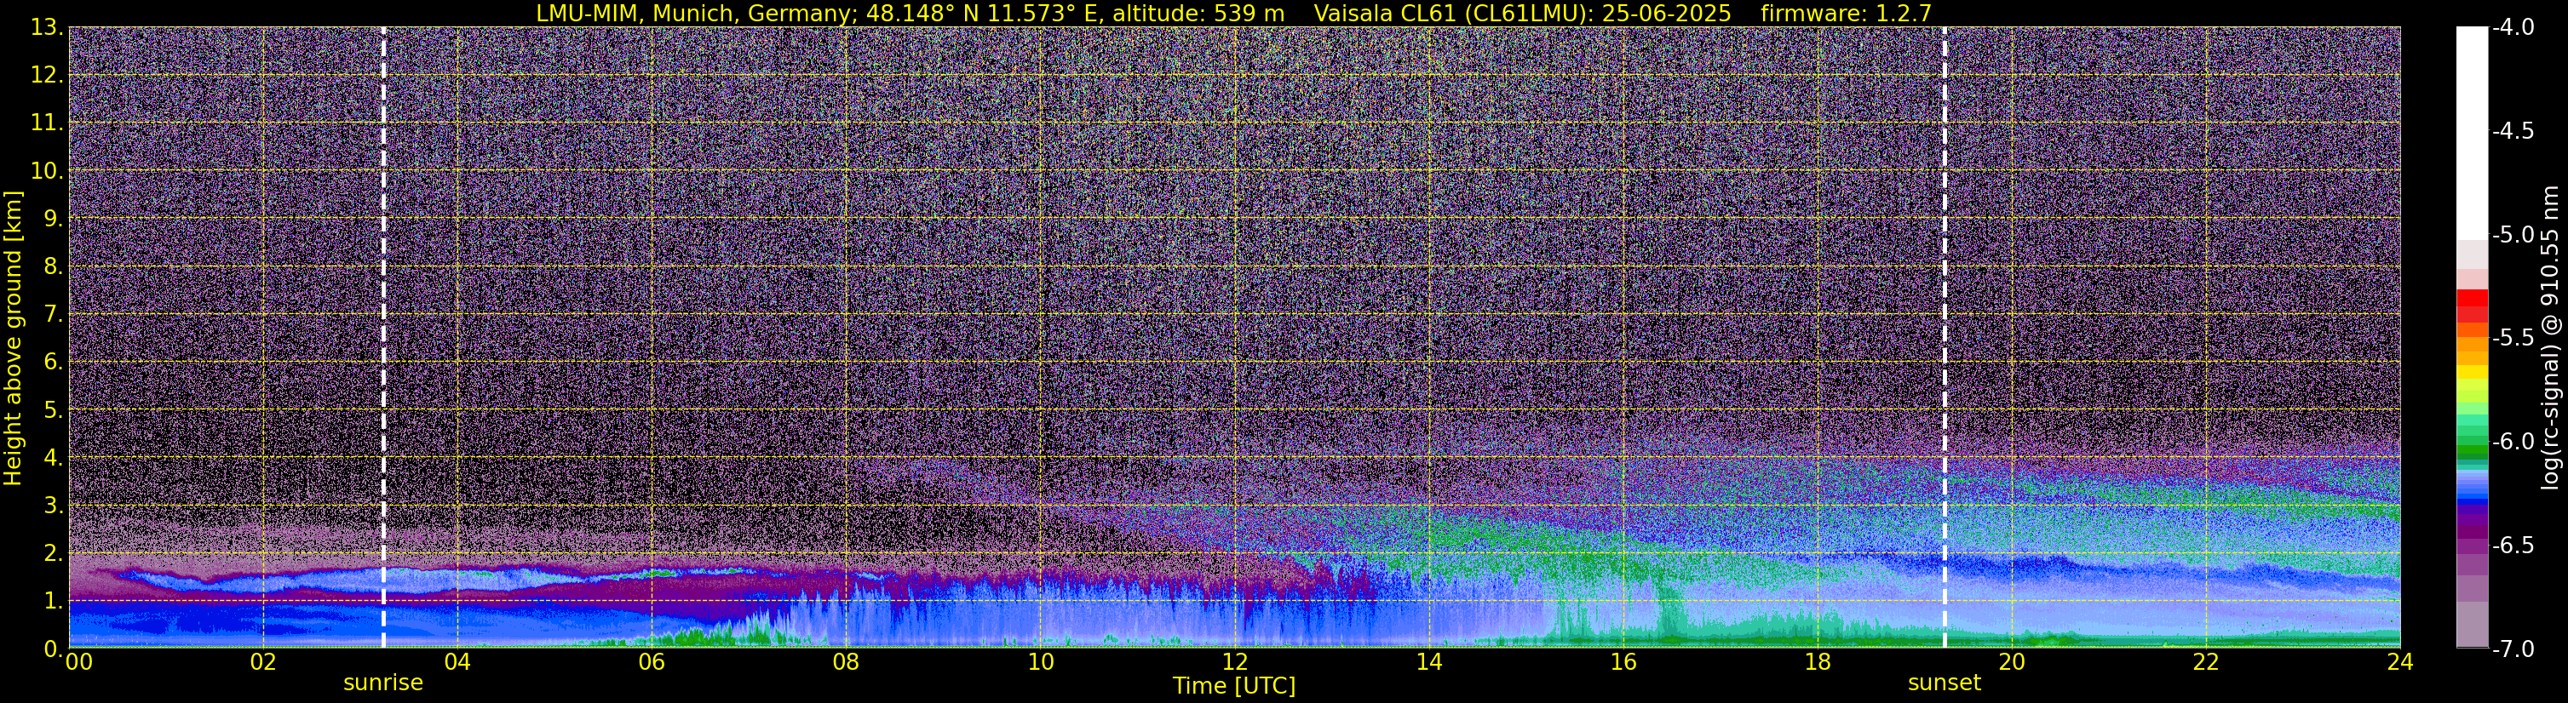Click the '06' time axis tick label
Viewport: 2568px width, 703px height.
point(651,662)
